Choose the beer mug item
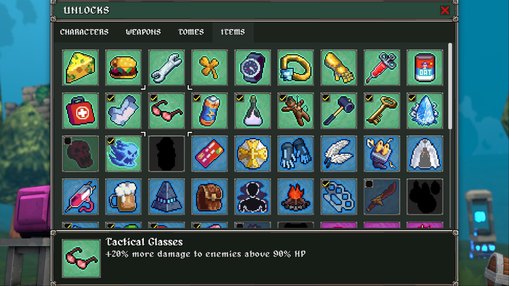Image resolution: width=509 pixels, height=286 pixels. point(123,197)
